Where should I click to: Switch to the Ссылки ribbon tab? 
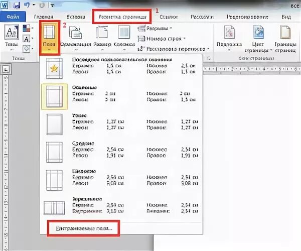[169, 17]
